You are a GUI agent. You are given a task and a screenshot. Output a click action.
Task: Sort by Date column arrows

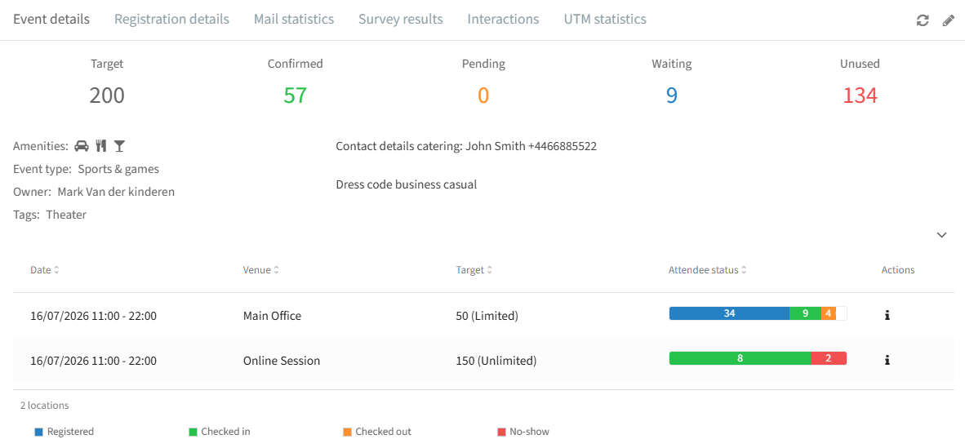click(56, 269)
